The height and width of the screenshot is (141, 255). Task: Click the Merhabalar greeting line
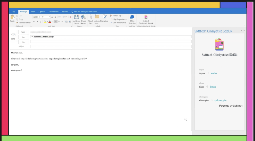pyautogui.click(x=17, y=53)
